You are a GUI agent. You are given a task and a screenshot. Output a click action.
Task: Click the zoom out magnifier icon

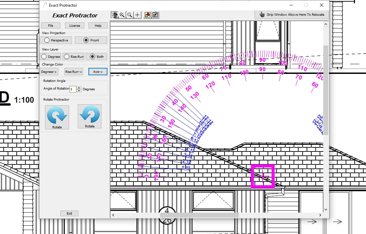[x=129, y=15]
